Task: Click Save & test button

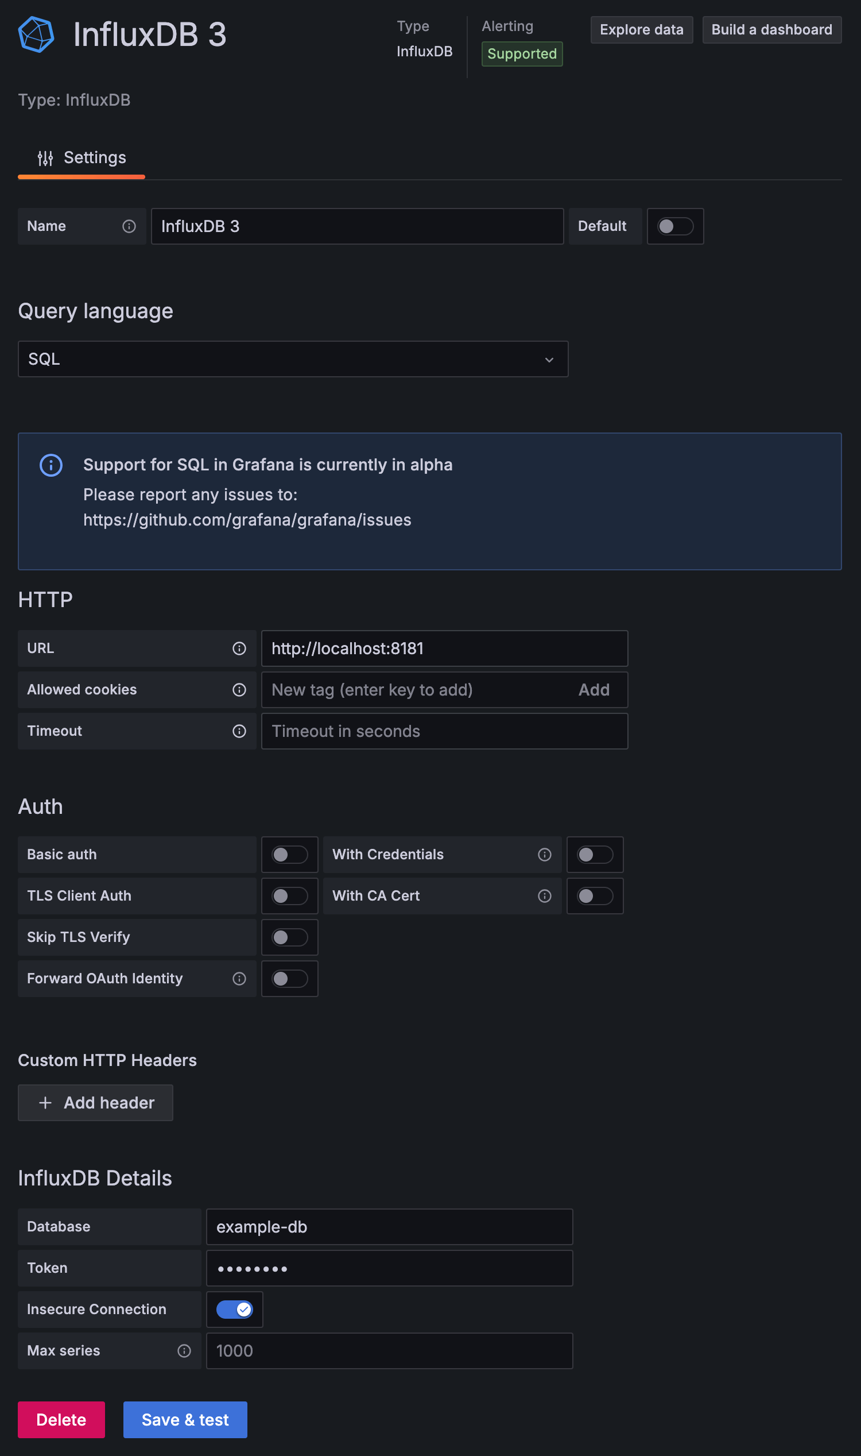Action: [185, 1420]
